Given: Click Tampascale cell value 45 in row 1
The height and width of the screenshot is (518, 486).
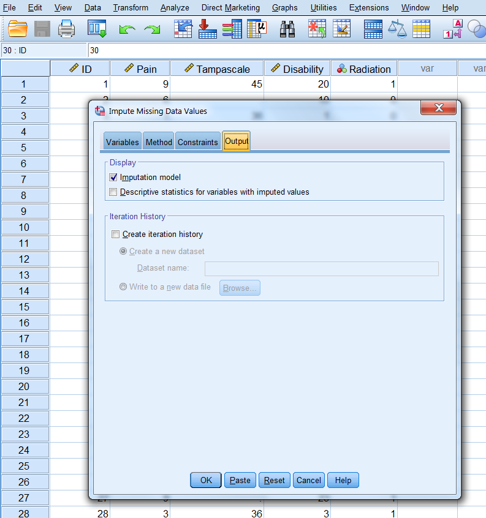Looking at the screenshot, I should click(217, 84).
